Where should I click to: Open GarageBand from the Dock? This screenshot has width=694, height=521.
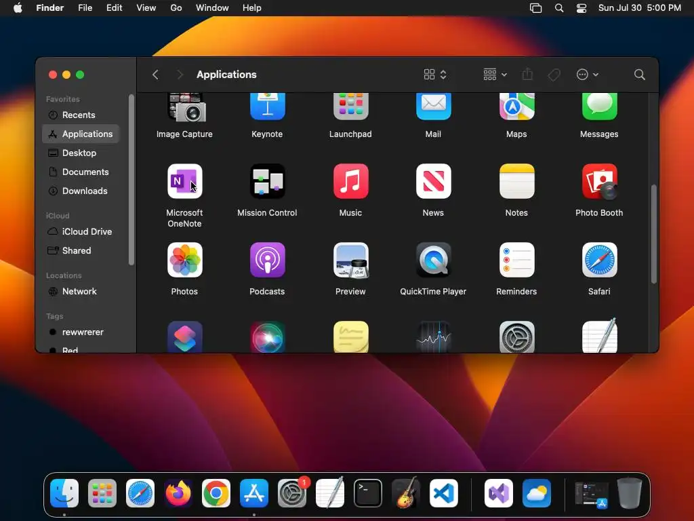[x=405, y=493]
